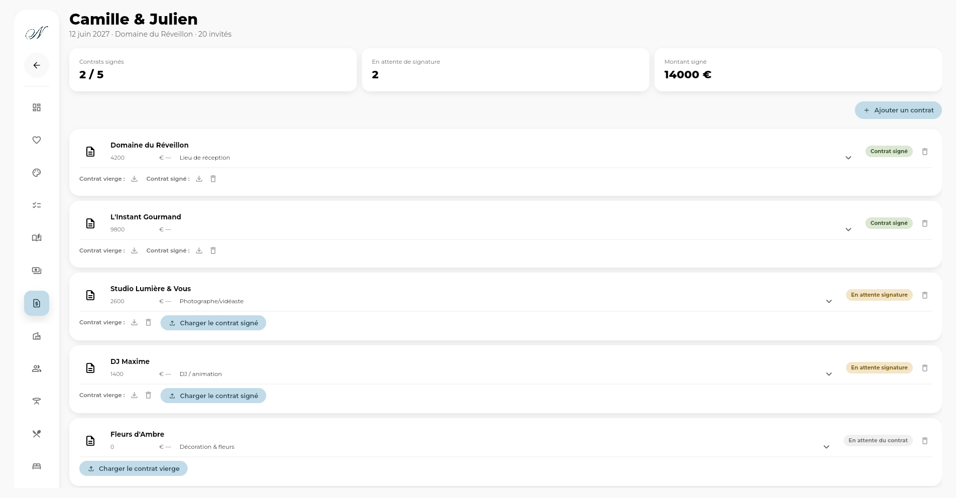This screenshot has width=956, height=498.
Task: Click the Contrat signé badge on Domaine du Réveillon
Action: coord(889,151)
